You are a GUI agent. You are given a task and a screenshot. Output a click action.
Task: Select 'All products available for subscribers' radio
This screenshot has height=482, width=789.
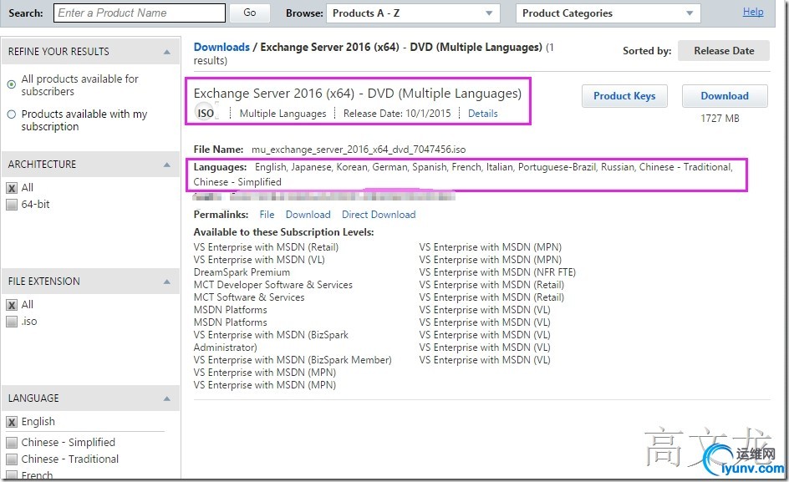(x=12, y=84)
